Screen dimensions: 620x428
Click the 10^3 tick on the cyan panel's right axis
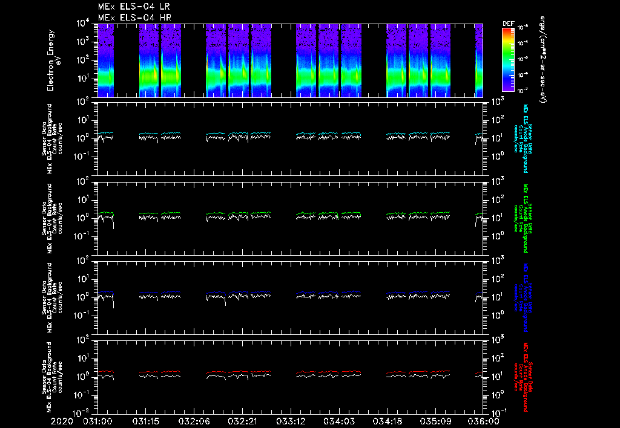(498, 102)
